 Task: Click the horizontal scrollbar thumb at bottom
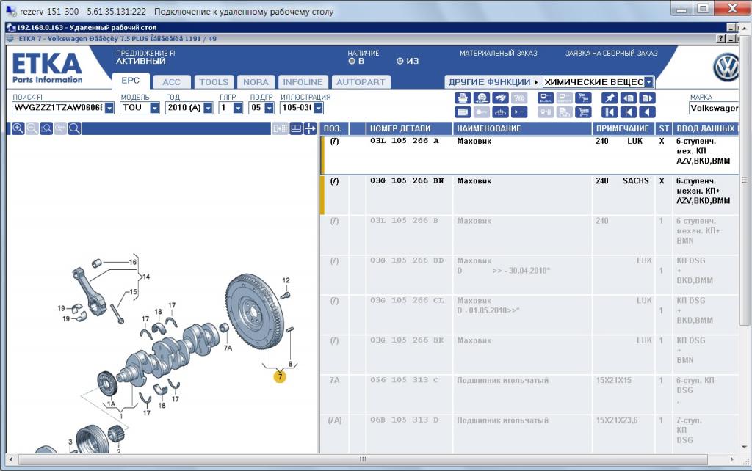pos(363,459)
